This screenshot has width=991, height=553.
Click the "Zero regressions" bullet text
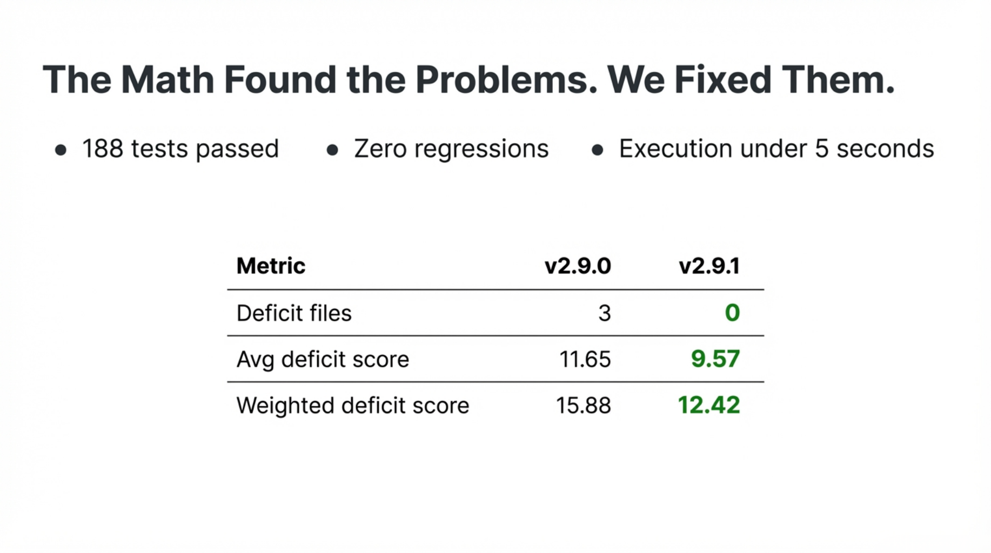451,149
